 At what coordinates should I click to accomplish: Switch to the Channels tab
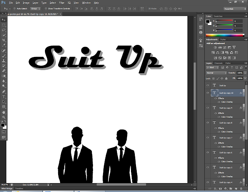coord(219,63)
